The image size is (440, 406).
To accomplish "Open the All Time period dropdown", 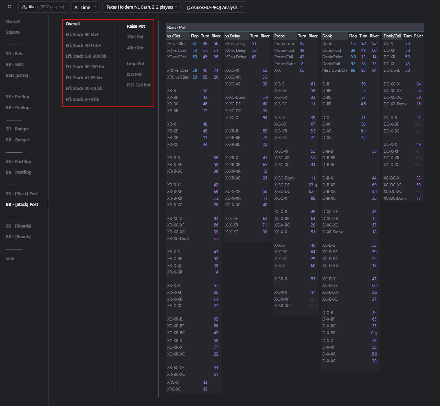I will click(85, 7).
